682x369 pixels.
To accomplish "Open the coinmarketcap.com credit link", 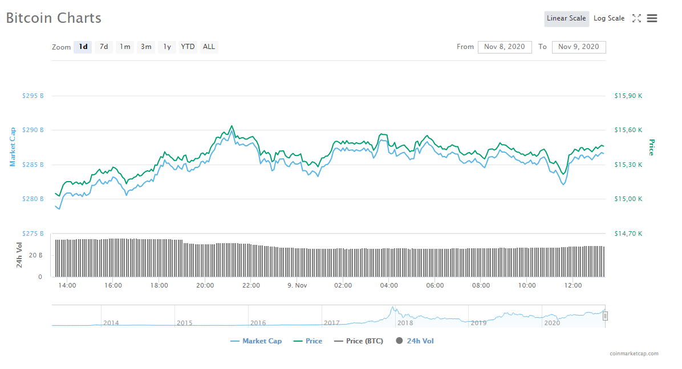I will point(634,354).
